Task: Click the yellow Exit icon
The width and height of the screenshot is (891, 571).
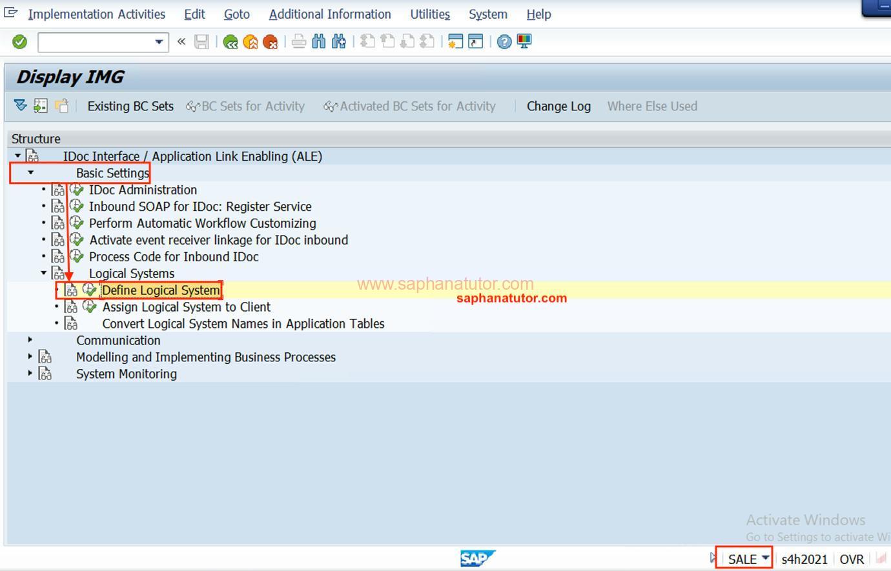Action: click(x=251, y=42)
